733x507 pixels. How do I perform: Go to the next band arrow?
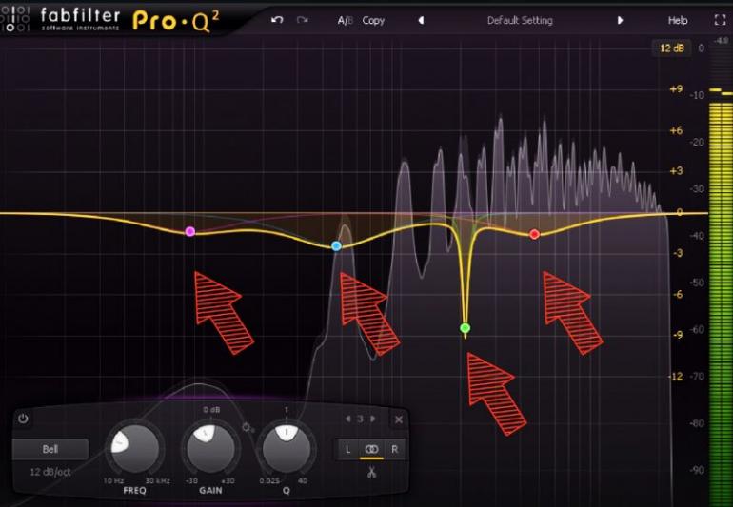point(372,419)
